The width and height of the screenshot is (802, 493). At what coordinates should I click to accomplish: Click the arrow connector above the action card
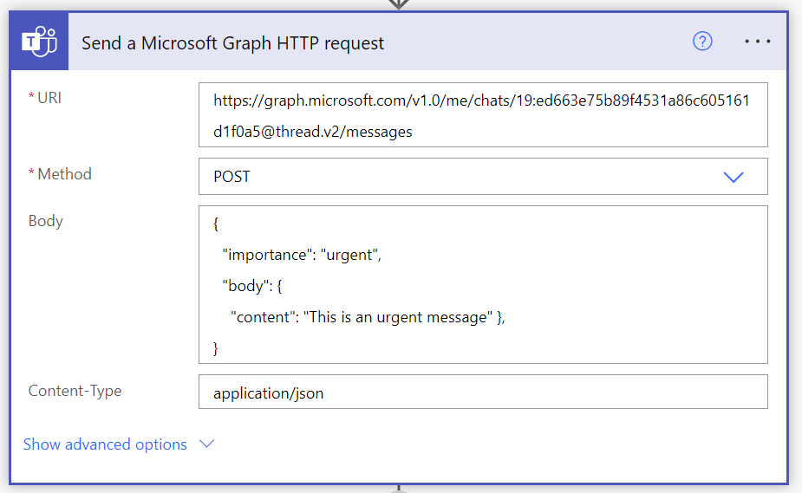(399, 4)
